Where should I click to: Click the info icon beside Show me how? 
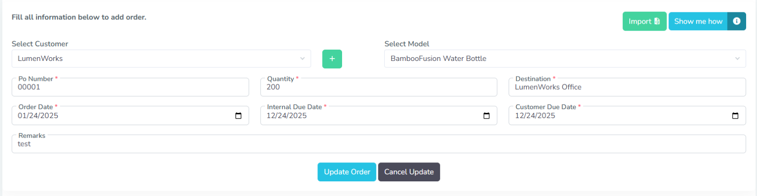(737, 21)
